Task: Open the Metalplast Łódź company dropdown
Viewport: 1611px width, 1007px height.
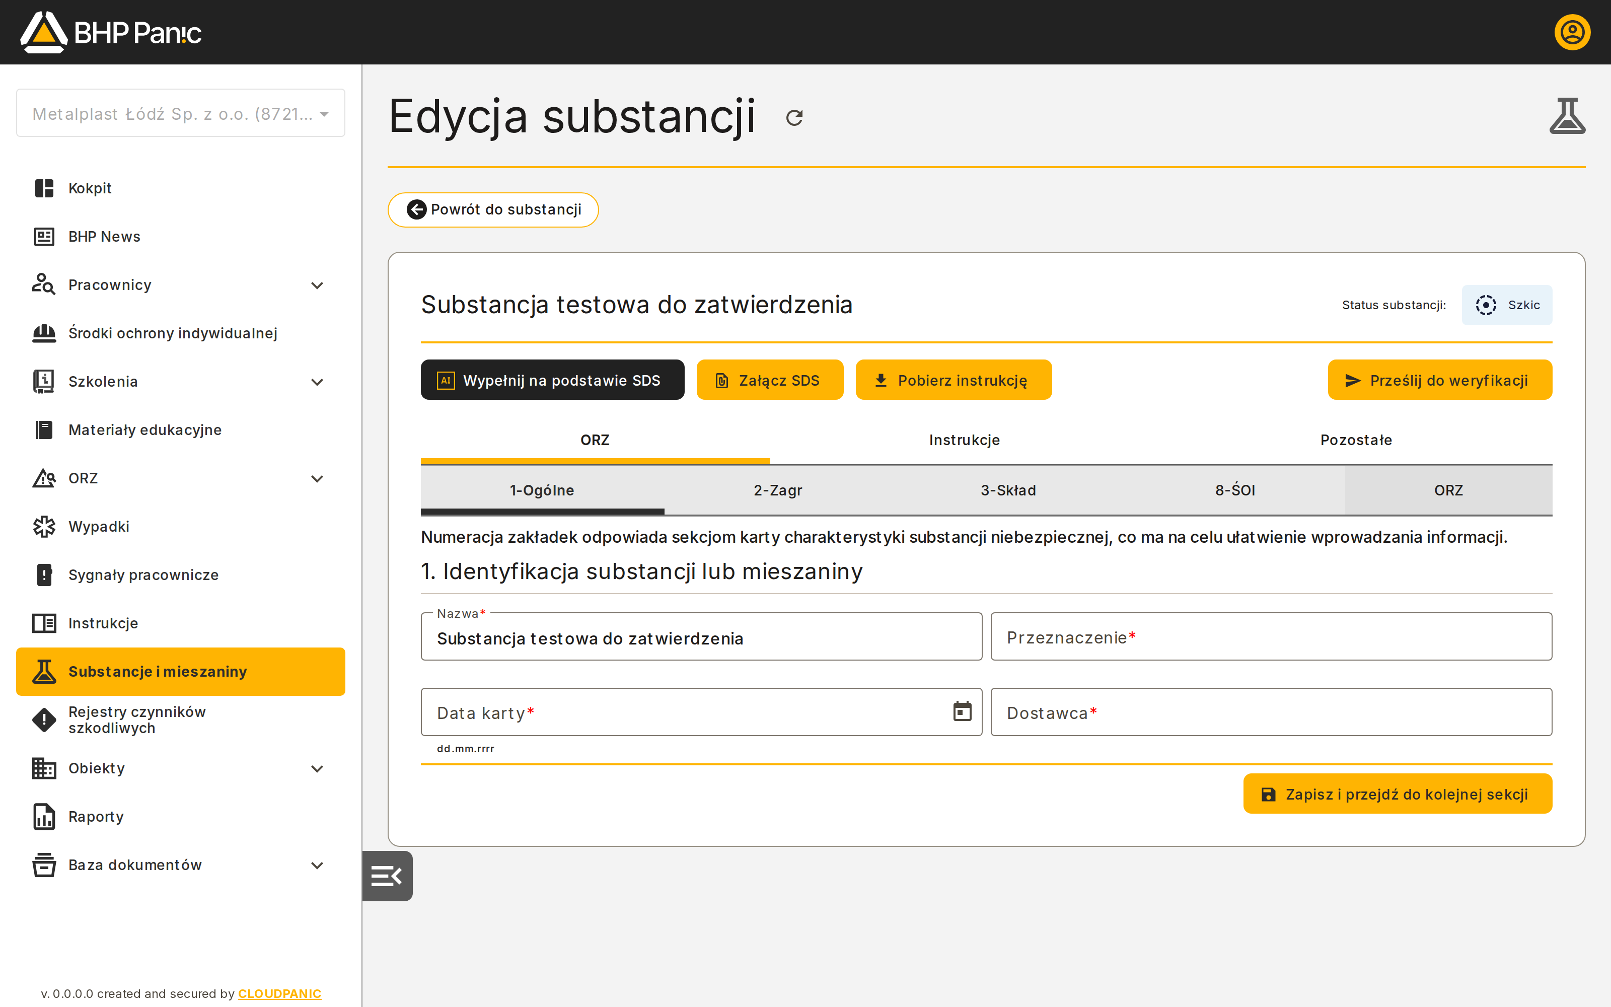Action: point(180,113)
